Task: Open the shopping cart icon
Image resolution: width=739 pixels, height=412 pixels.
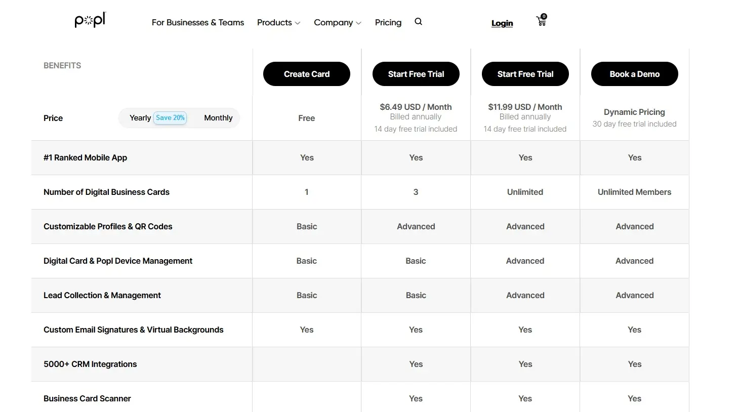Action: tap(541, 22)
